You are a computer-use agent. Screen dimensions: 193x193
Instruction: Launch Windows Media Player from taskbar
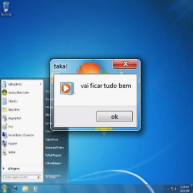[34, 189]
